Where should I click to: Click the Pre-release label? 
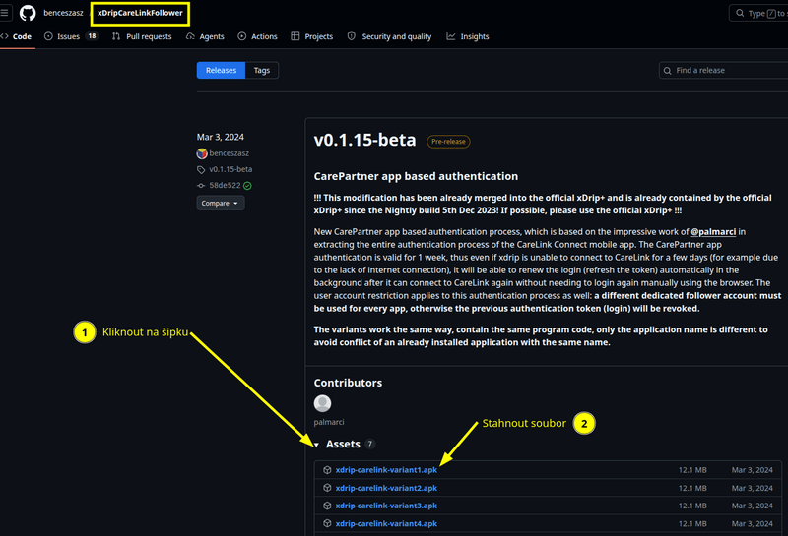448,142
